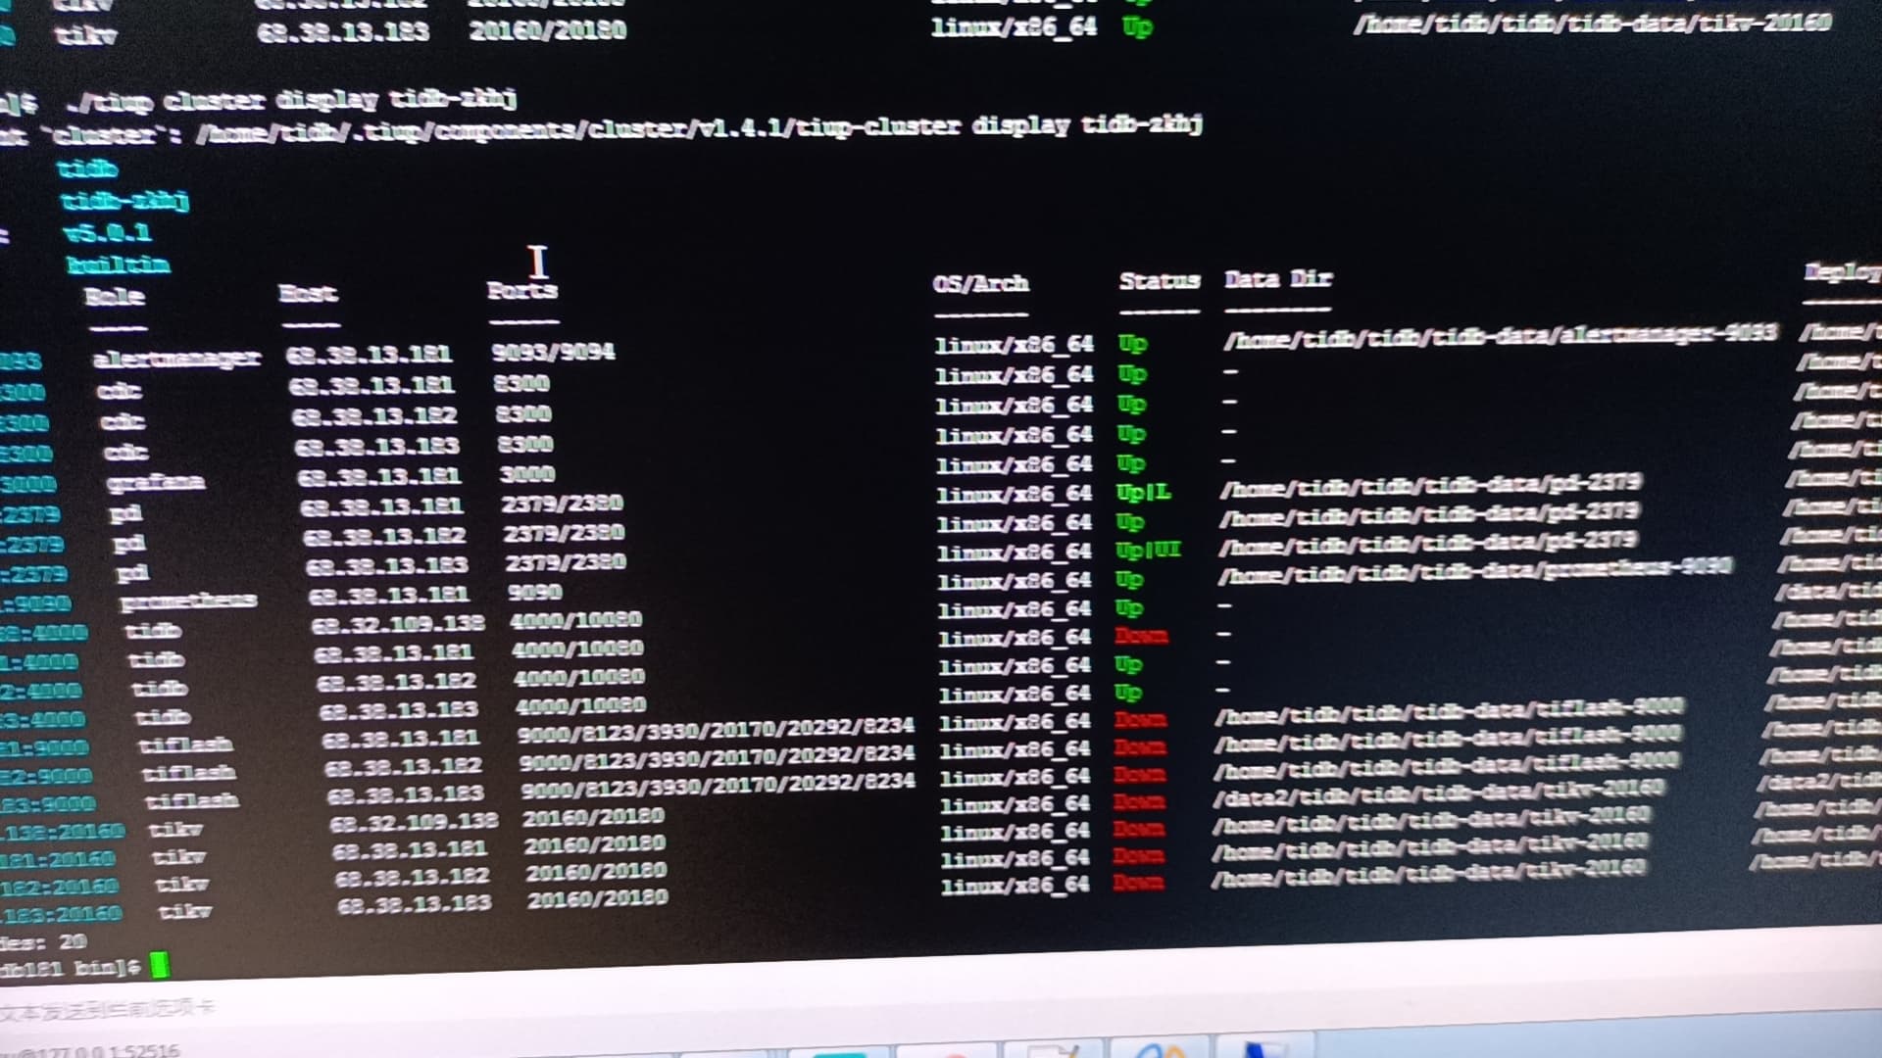1882x1058 pixels.
Task: Click the Status column header
Action: [x=1160, y=281]
